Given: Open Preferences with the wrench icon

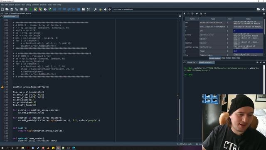Looking at the screenshot, I should point(95,9).
